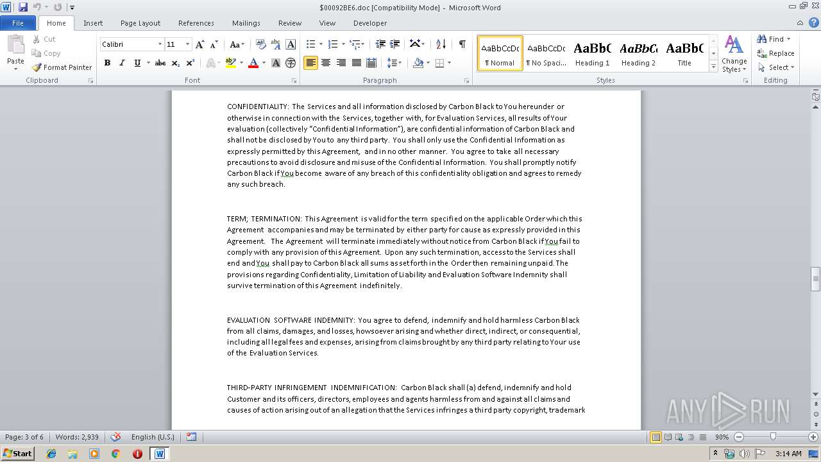The image size is (821, 462).
Task: Click the Replace button
Action: click(776, 53)
